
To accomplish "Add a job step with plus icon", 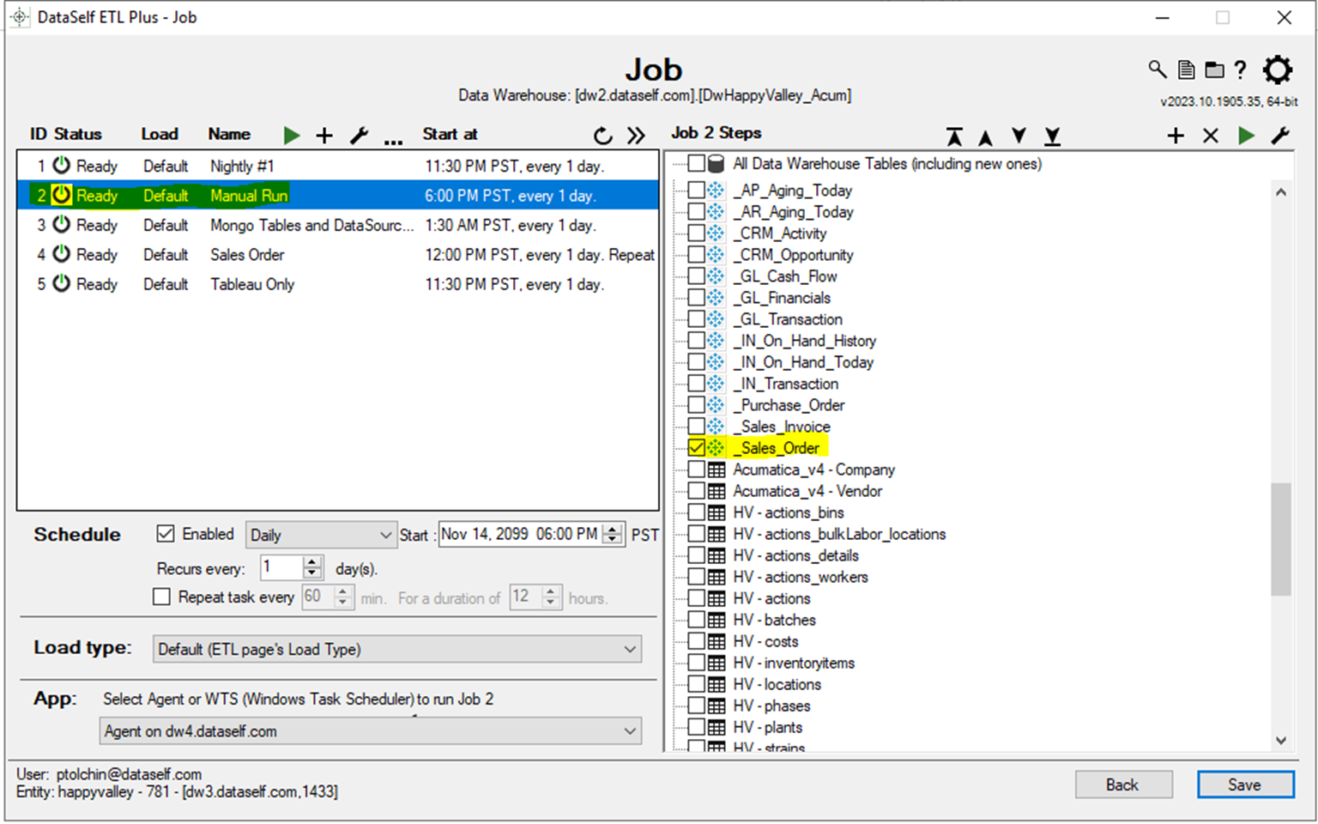I will point(1176,136).
